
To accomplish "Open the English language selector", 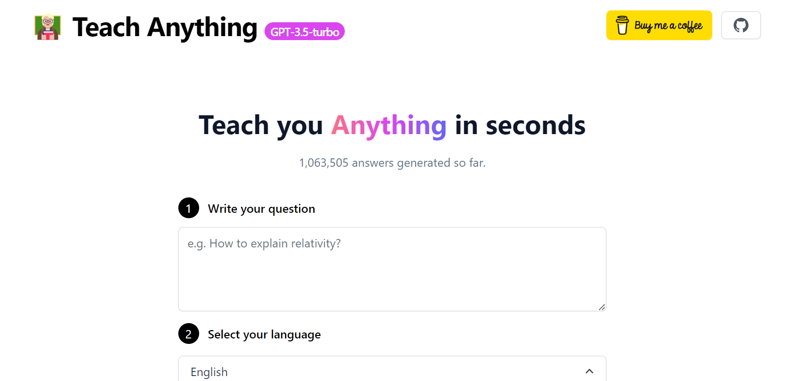I will coord(392,371).
